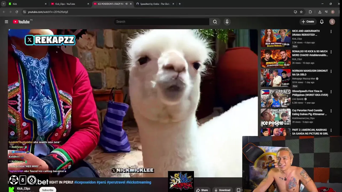Open Makagago Wazzup Man channel name
This screenshot has width=342, height=192.
[304, 79]
